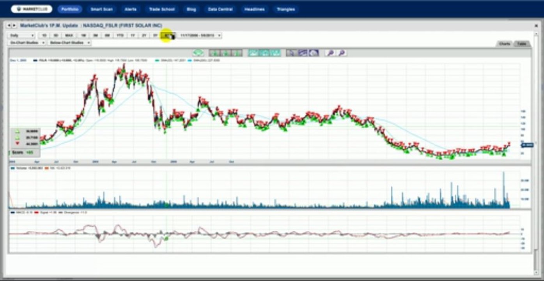The image size is (544, 281).
Task: Click current price tag on right axis
Action: tap(527, 145)
